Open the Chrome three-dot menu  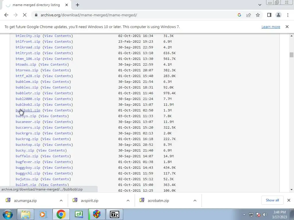point(288,15)
